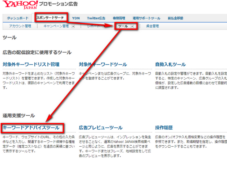The height and width of the screenshot is (169, 227).
Task: Open the 対象外キーワードリスト管理 link
Action: 31,64
